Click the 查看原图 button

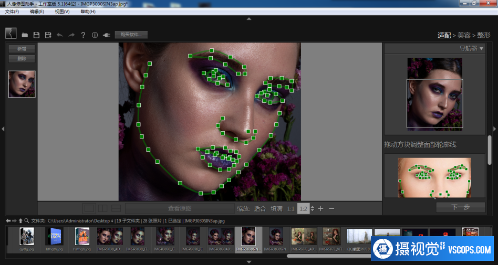click(180, 208)
